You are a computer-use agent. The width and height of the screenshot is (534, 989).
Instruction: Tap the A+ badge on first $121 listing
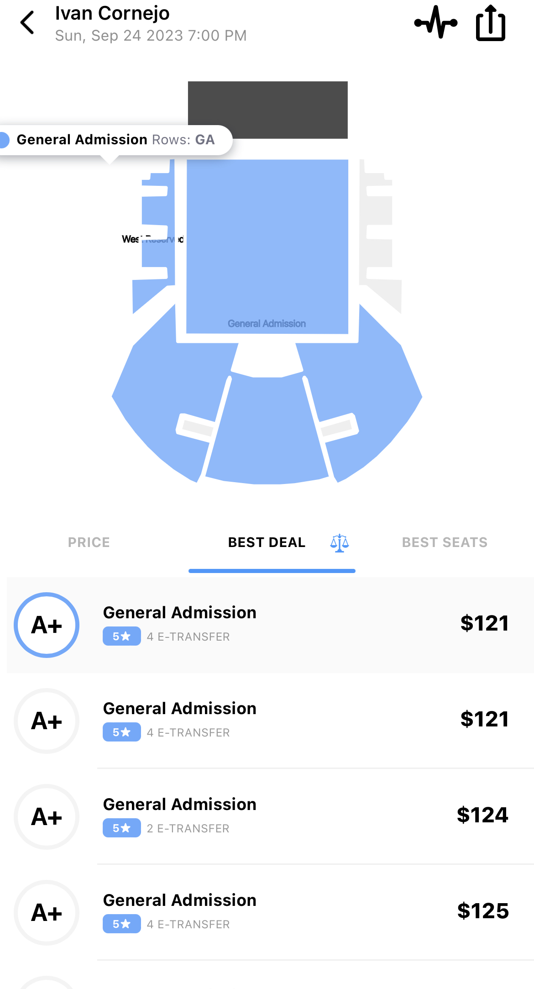point(47,625)
